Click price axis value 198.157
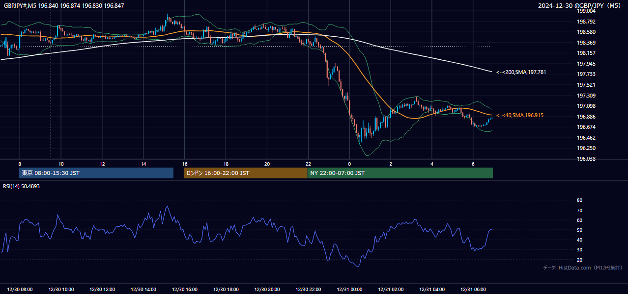Screen dimensions: 628x294 pyautogui.click(x=586, y=53)
